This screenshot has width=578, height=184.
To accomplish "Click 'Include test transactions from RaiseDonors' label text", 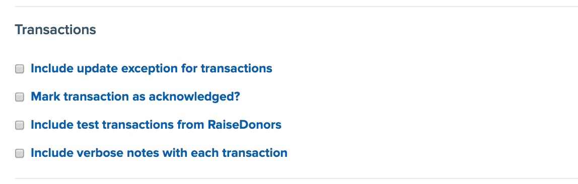I will (x=156, y=125).
